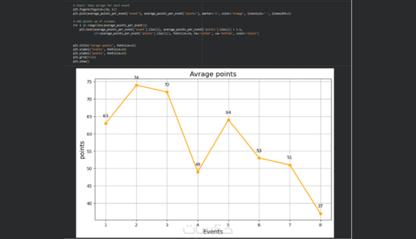
Task: Select the data point labeled 72
Action: click(167, 92)
